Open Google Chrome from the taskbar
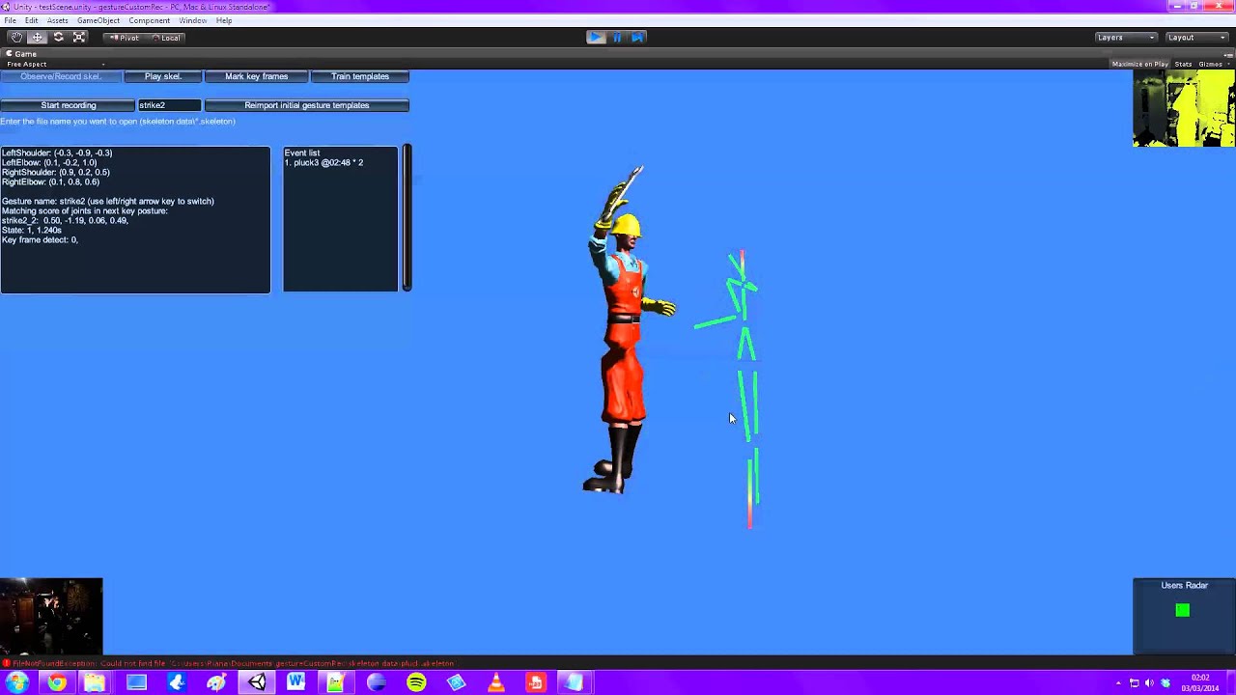 (x=57, y=683)
